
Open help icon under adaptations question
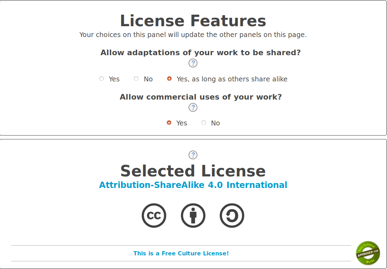click(193, 63)
